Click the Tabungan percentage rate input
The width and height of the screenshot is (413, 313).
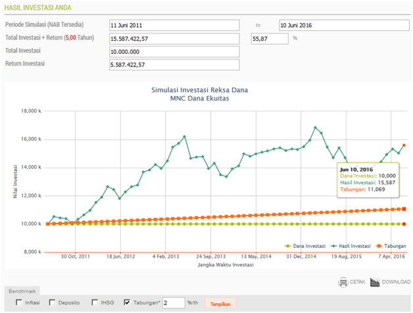[x=173, y=302]
